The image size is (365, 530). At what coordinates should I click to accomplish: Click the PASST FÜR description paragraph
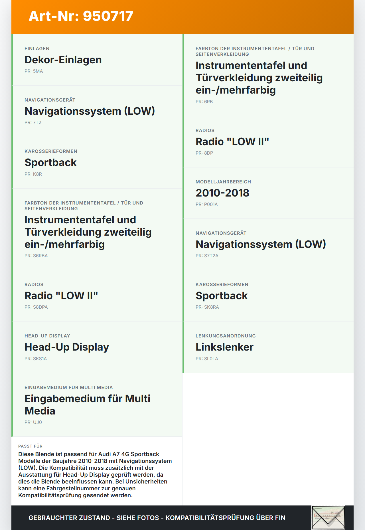tap(95, 475)
